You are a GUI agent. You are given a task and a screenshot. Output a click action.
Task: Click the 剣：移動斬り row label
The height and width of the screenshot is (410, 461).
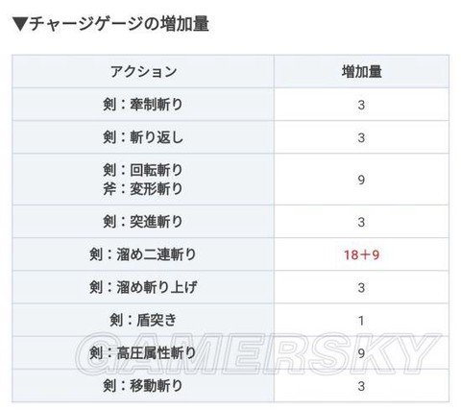[143, 385]
